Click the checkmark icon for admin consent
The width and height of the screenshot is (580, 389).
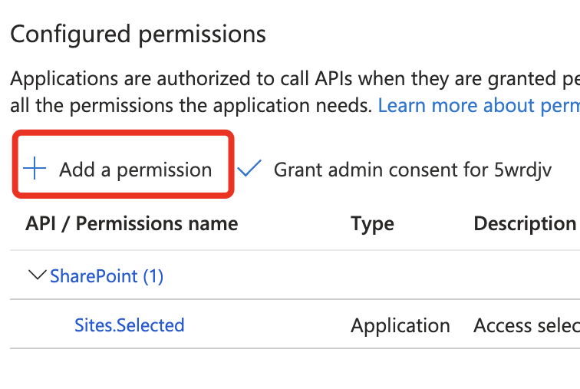click(x=249, y=169)
